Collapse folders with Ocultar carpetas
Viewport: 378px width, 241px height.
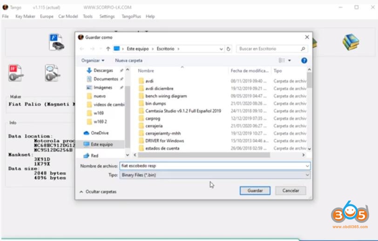(x=98, y=192)
